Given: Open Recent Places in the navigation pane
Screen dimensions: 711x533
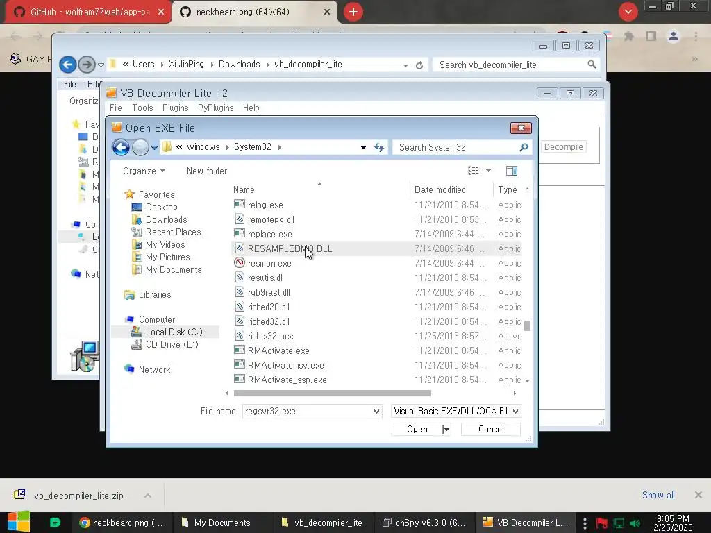Looking at the screenshot, I should click(173, 232).
